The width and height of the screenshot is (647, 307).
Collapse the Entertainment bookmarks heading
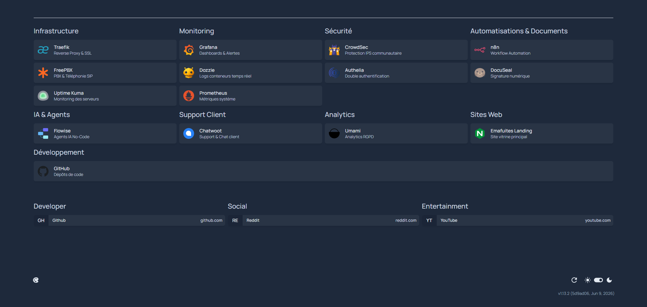[445, 206]
